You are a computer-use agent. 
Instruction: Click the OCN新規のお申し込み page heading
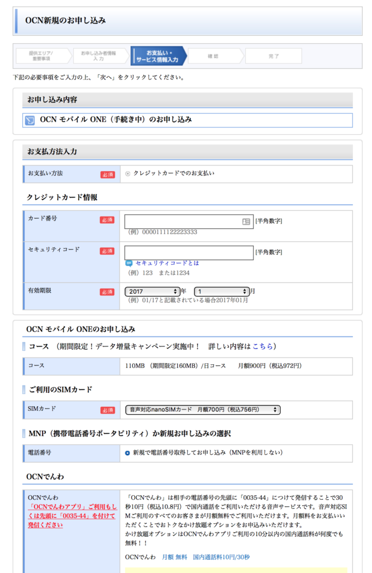pyautogui.click(x=66, y=21)
